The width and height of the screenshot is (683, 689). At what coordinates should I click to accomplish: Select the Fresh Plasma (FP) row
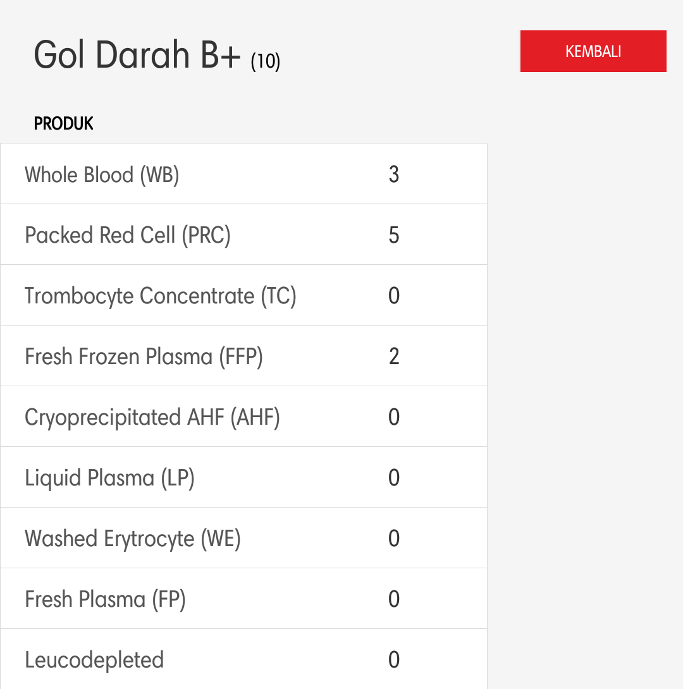pyautogui.click(x=243, y=599)
